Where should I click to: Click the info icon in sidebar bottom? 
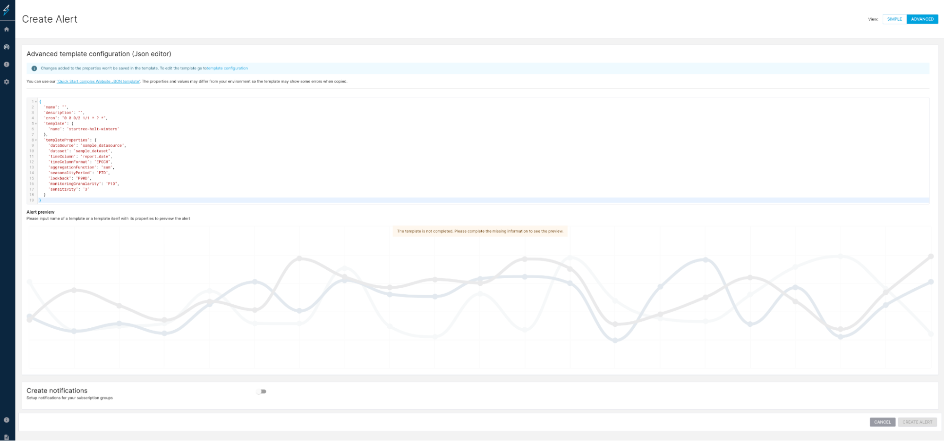click(x=7, y=420)
